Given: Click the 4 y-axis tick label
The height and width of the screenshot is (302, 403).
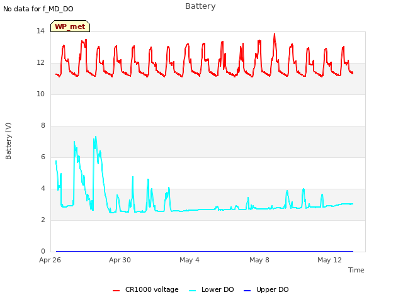Looking at the screenshot, I should 43,189.
